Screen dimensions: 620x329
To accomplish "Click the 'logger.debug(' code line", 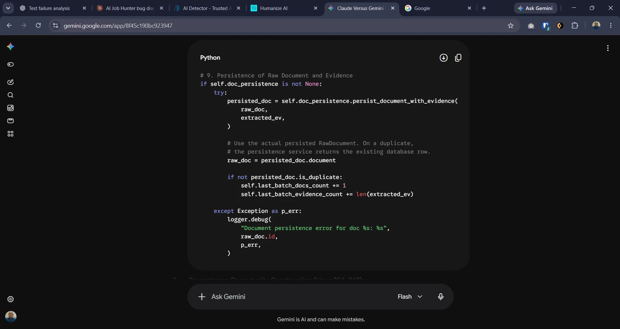I will click(x=249, y=219).
